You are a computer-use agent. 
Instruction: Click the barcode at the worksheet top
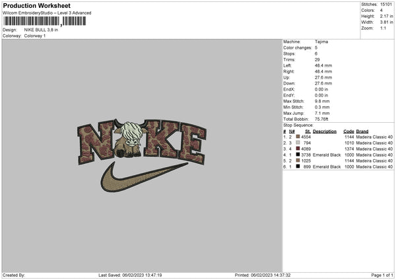coord(44,21)
